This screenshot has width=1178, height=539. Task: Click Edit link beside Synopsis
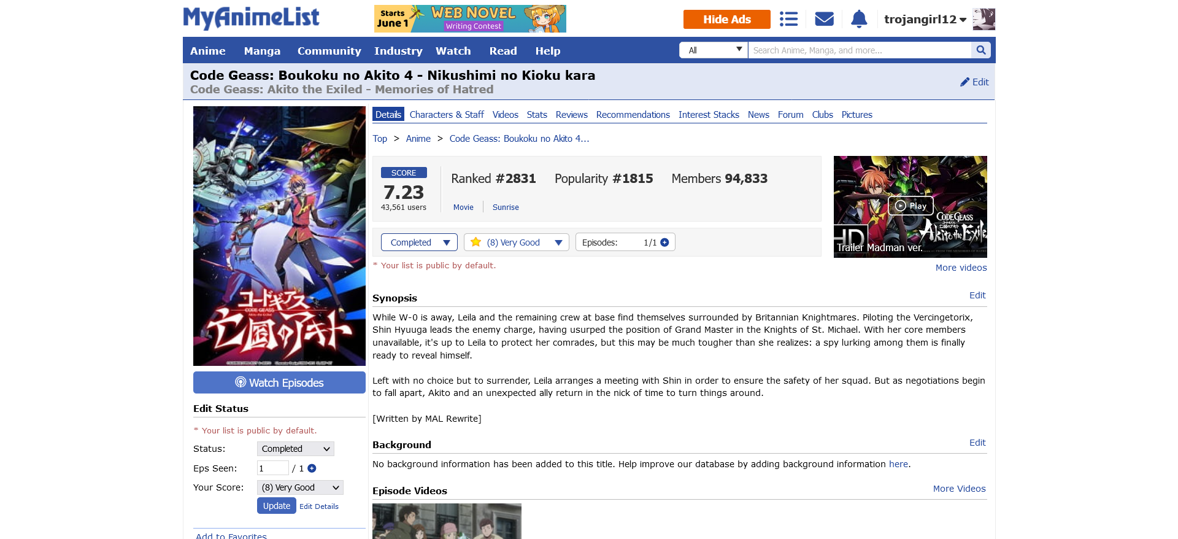977,295
